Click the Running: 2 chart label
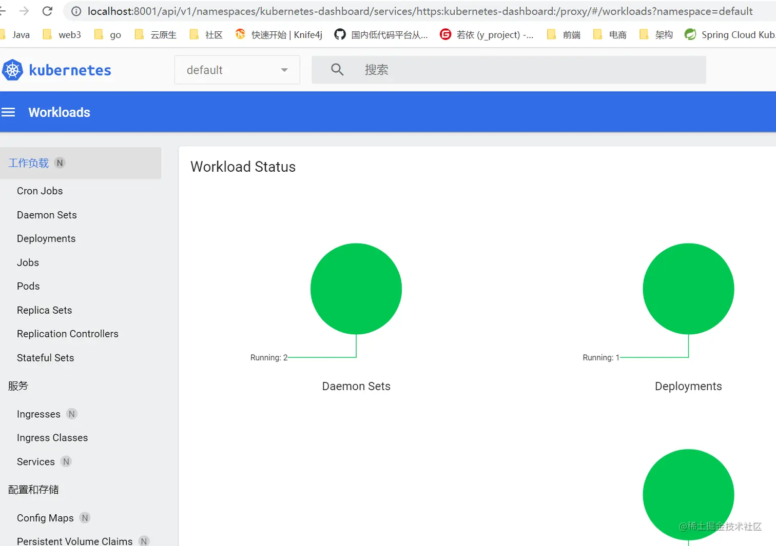The width and height of the screenshot is (776, 546). (269, 357)
